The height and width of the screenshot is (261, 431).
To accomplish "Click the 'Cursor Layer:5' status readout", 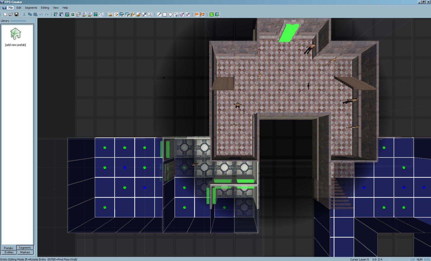I will pyautogui.click(x=359, y=259).
